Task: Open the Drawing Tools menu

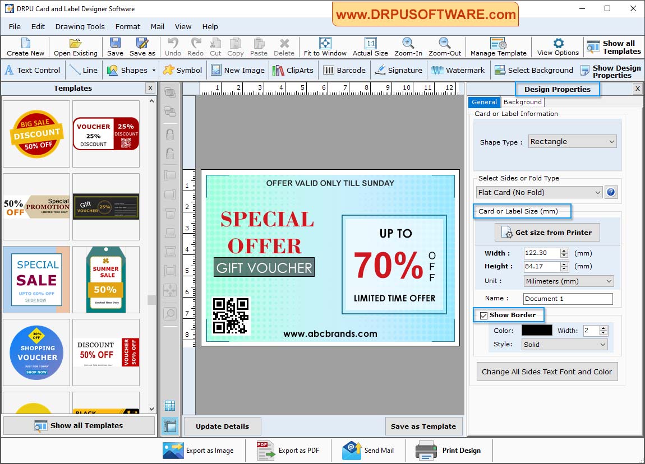Action: [80, 26]
